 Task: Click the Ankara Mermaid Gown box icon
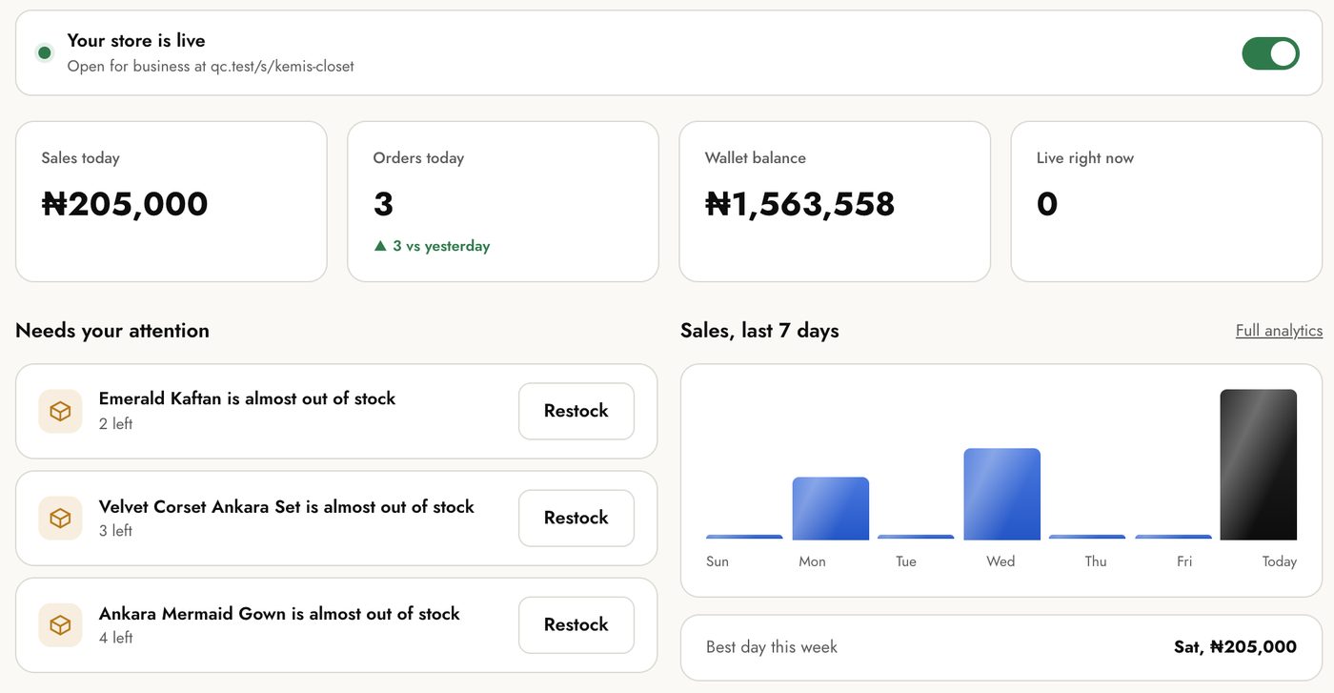pos(60,624)
